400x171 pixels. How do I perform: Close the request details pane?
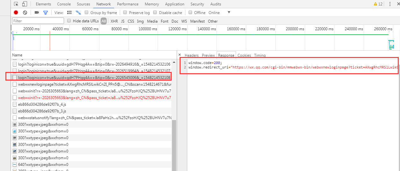tap(180, 55)
